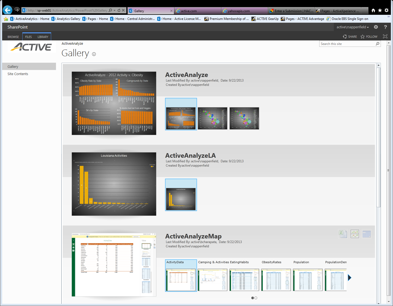Select EatingHabits sheet thumbnail
The width and height of the screenshot is (393, 306).
244,280
